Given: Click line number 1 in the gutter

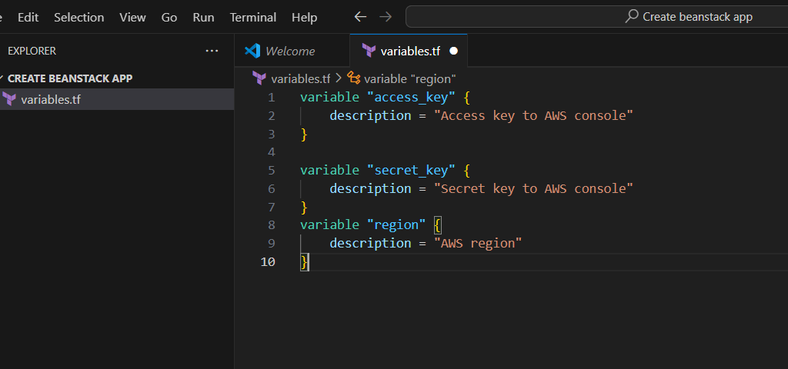Looking at the screenshot, I should tap(272, 97).
